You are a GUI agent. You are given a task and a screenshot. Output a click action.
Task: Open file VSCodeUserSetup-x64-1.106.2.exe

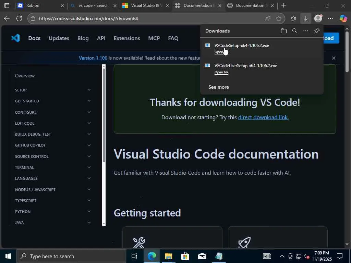tap(221, 72)
